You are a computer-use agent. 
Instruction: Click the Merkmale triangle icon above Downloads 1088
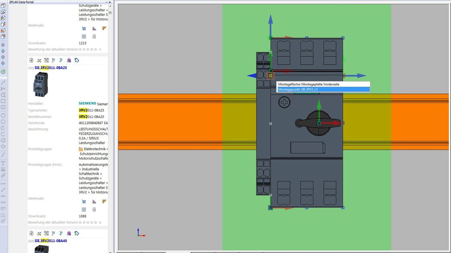click(x=94, y=202)
